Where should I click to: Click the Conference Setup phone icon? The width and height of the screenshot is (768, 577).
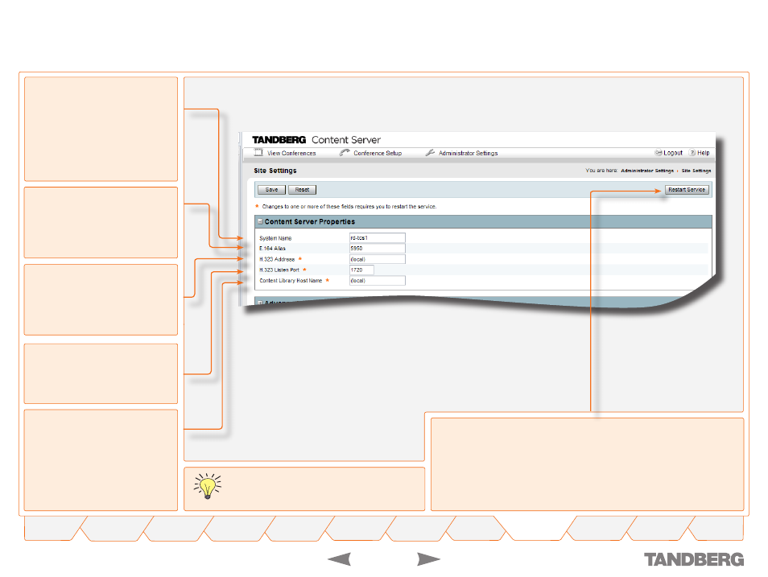point(345,152)
